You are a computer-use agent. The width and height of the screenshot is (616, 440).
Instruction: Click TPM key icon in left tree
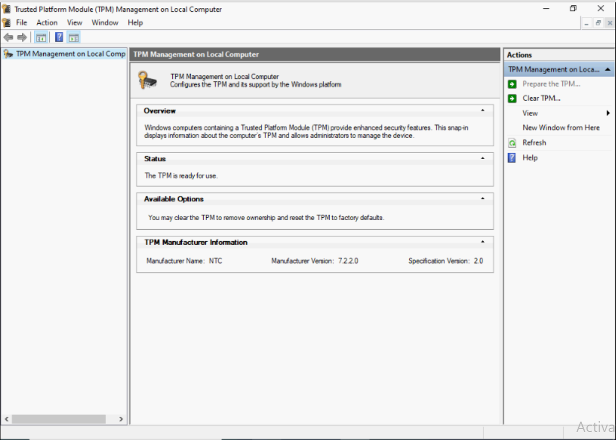tap(8, 54)
